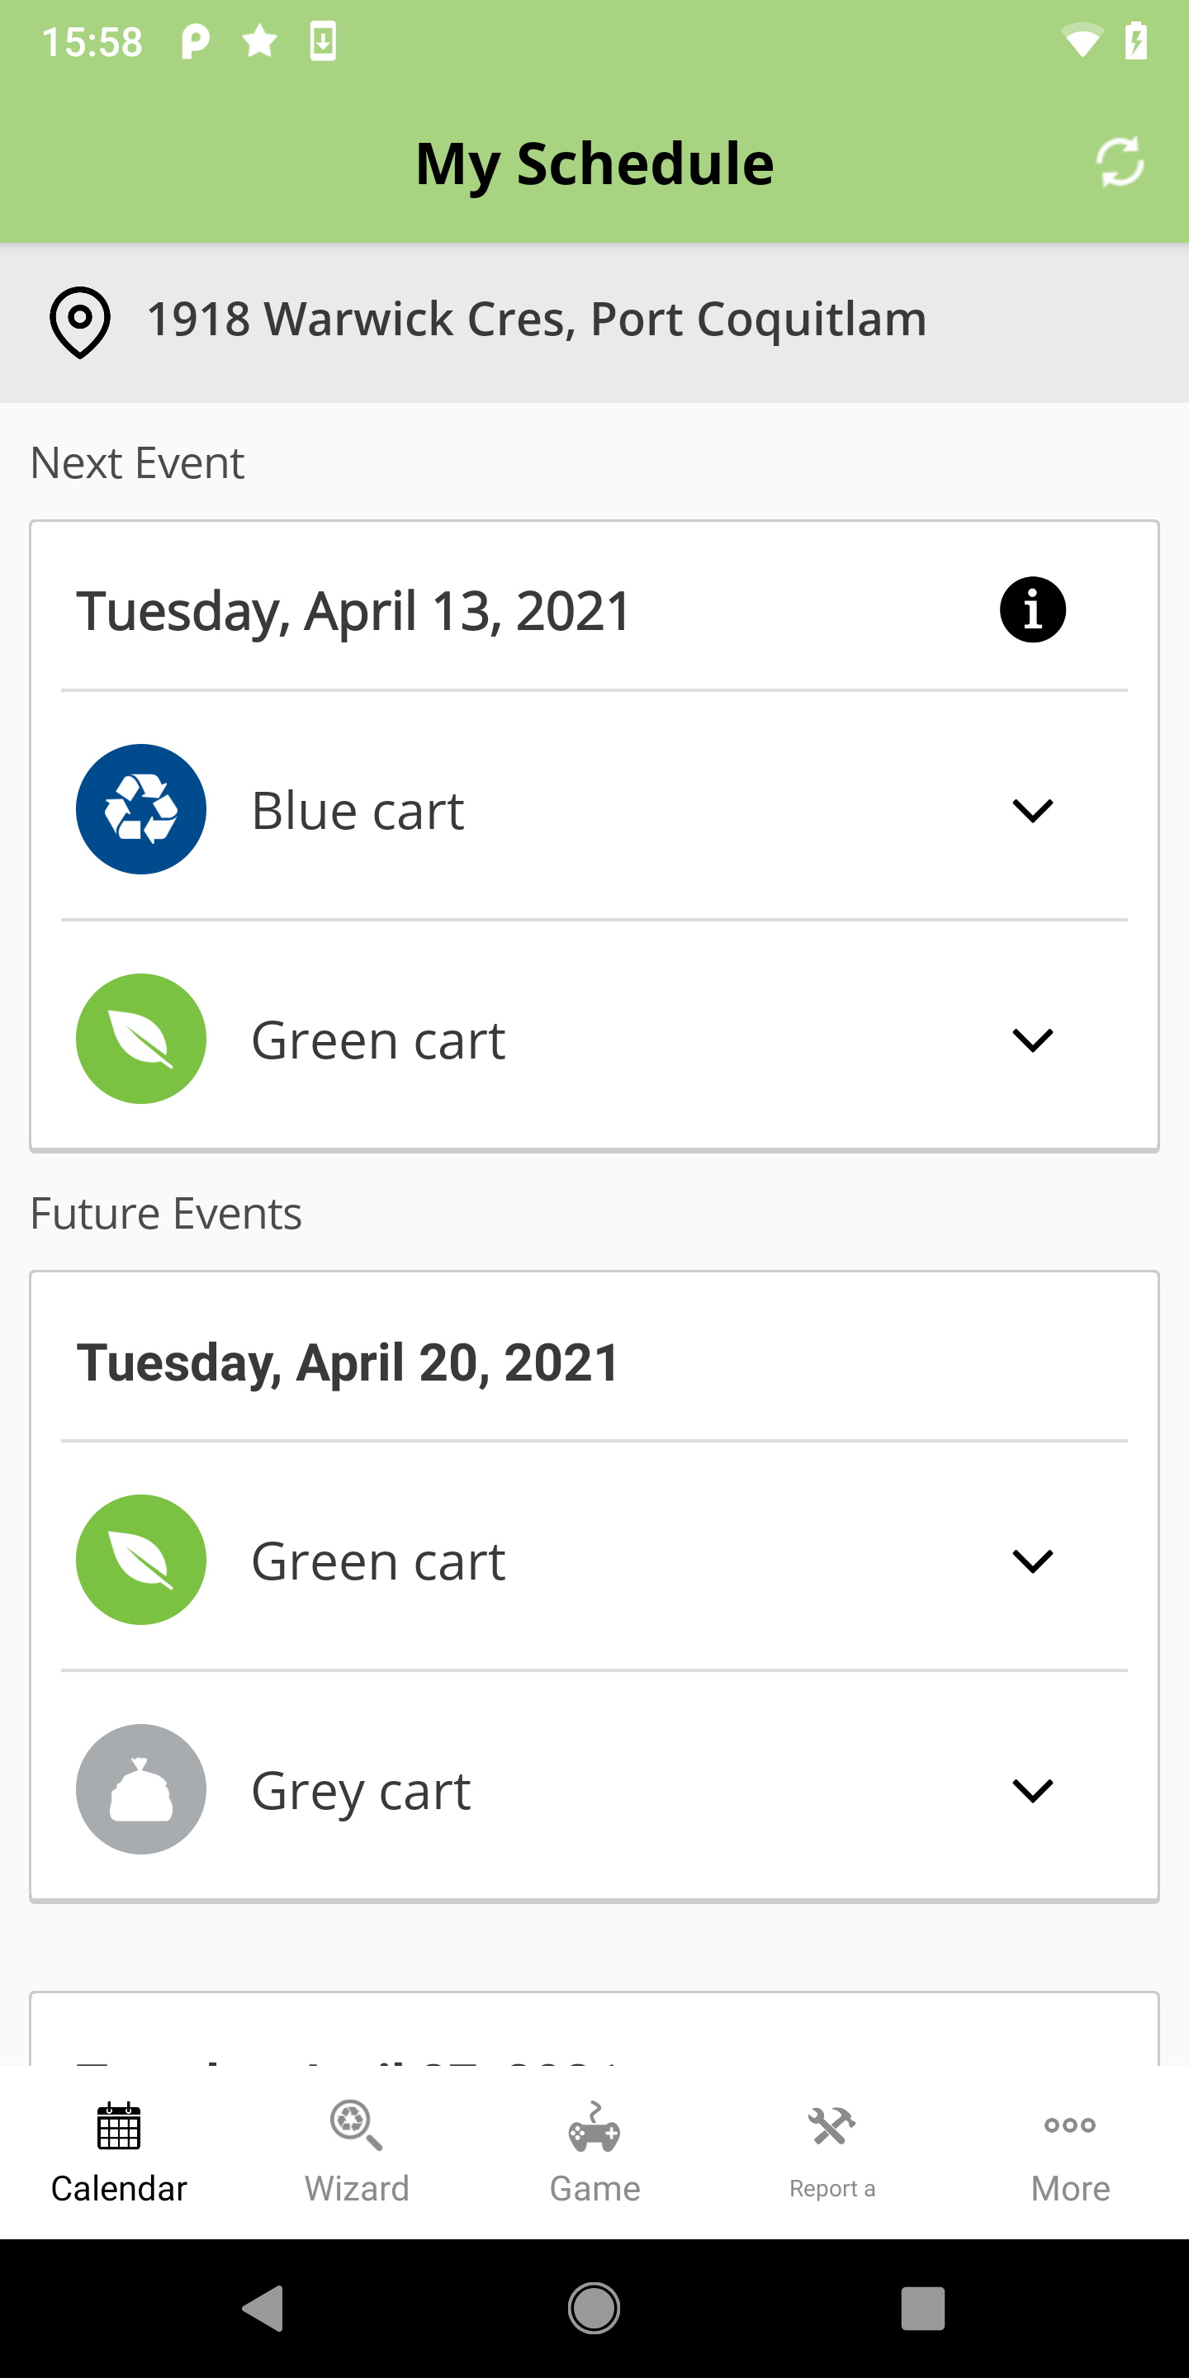The image size is (1189, 2378).
Task: Expand the Grey cart details chevron
Action: [1032, 1791]
